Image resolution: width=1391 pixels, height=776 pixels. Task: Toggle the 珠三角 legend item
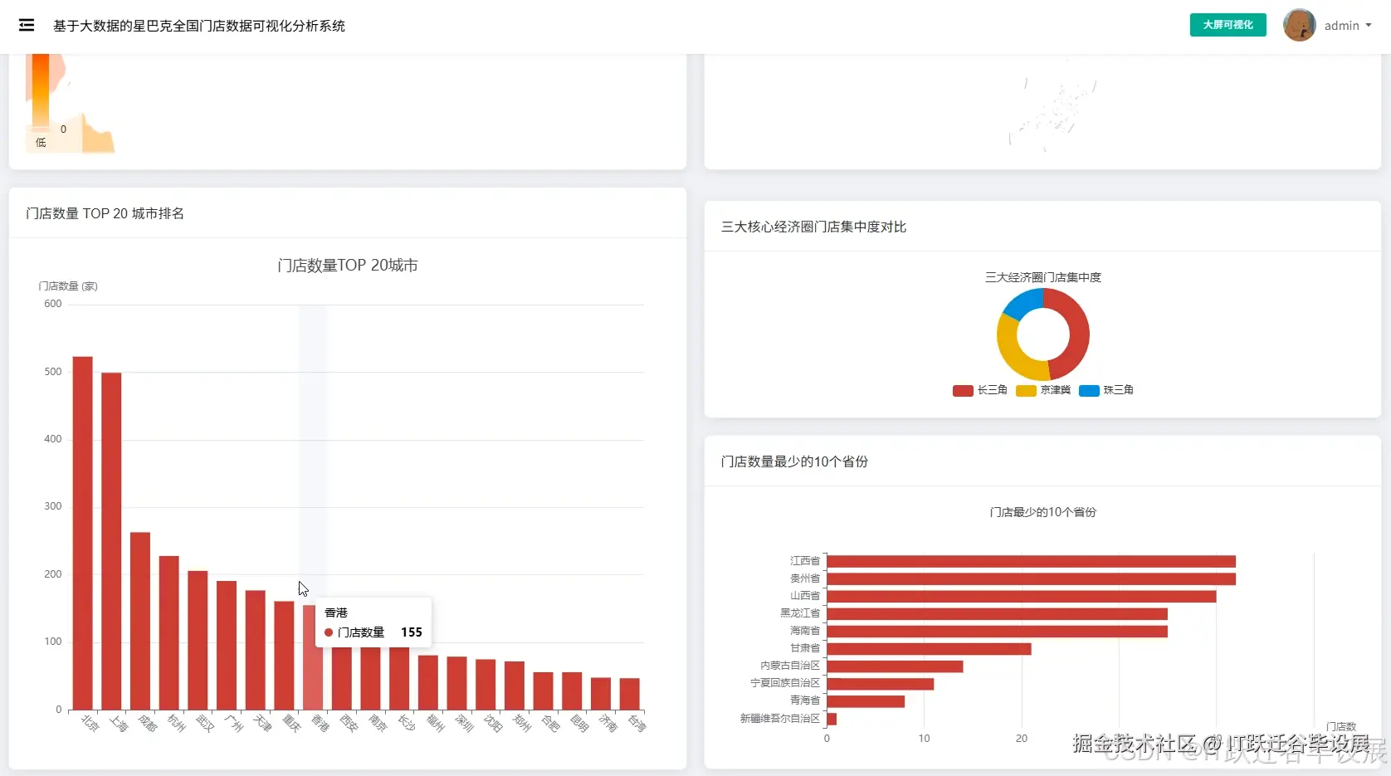point(1106,390)
